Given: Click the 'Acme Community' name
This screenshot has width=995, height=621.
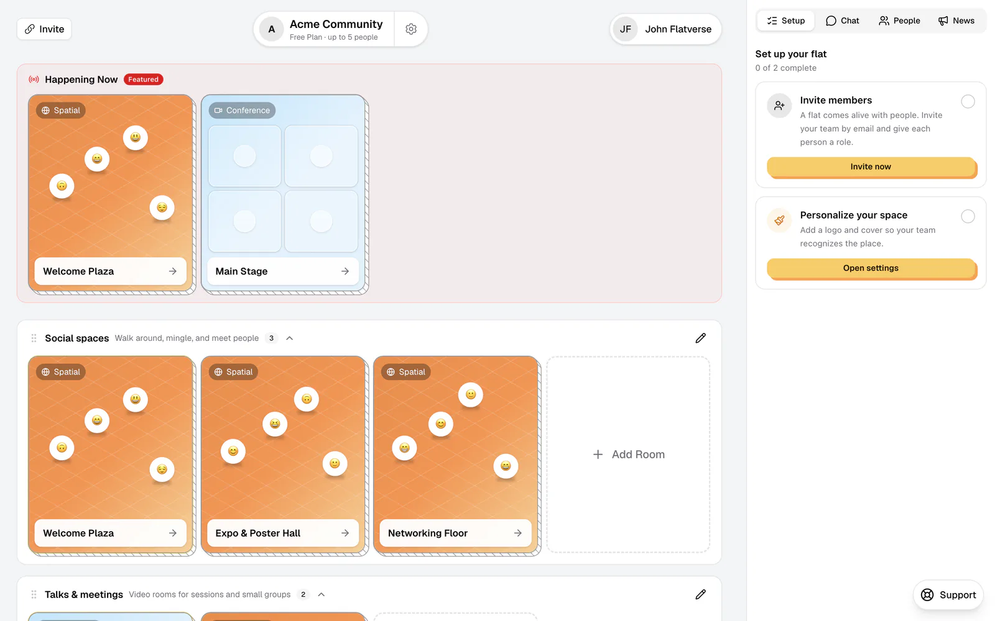Looking at the screenshot, I should [336, 24].
